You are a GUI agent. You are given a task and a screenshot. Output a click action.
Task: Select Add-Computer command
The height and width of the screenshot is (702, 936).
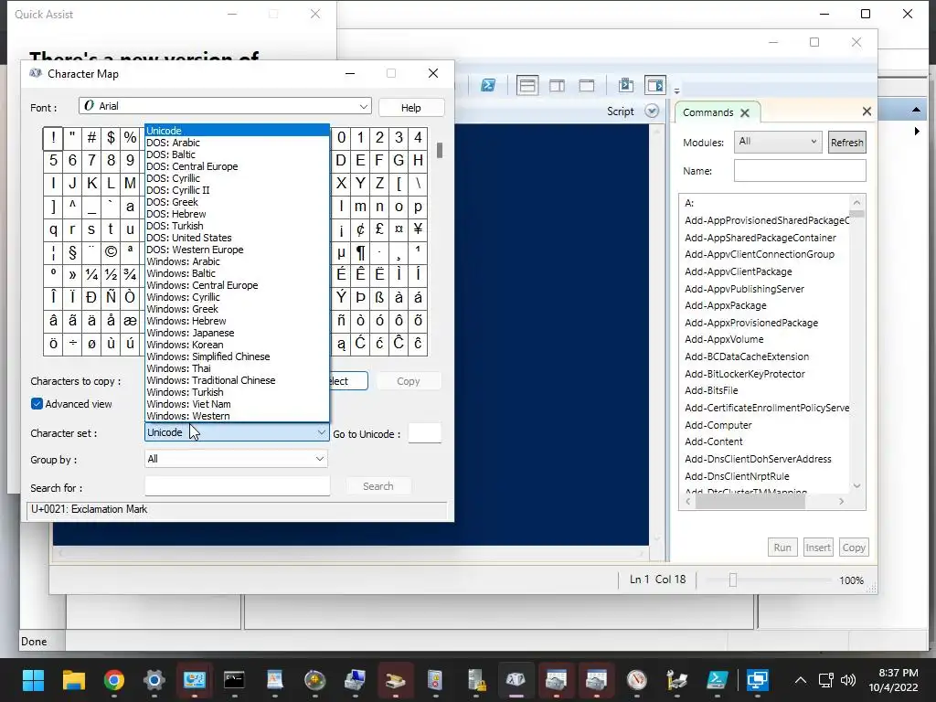pos(718,425)
